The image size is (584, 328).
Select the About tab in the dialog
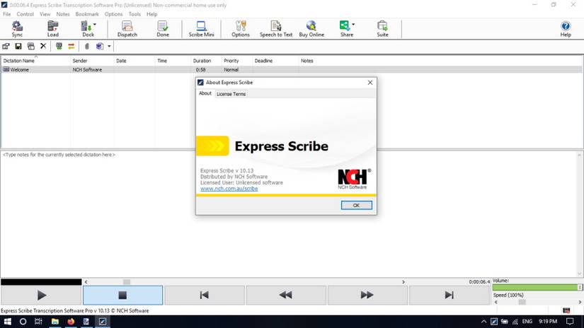pyautogui.click(x=205, y=93)
